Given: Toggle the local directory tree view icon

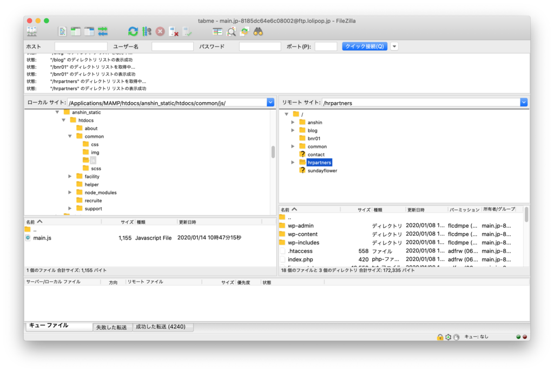Looking at the screenshot, I should pos(76,31).
